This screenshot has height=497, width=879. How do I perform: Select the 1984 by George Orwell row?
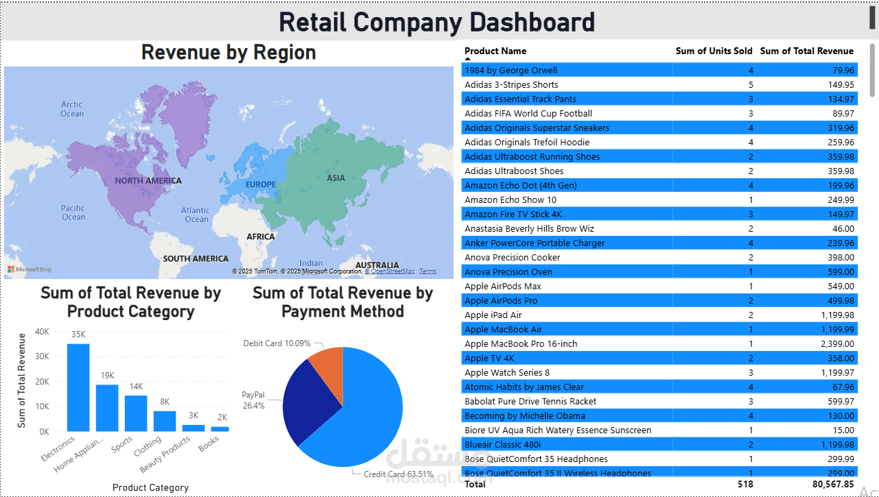tap(659, 70)
